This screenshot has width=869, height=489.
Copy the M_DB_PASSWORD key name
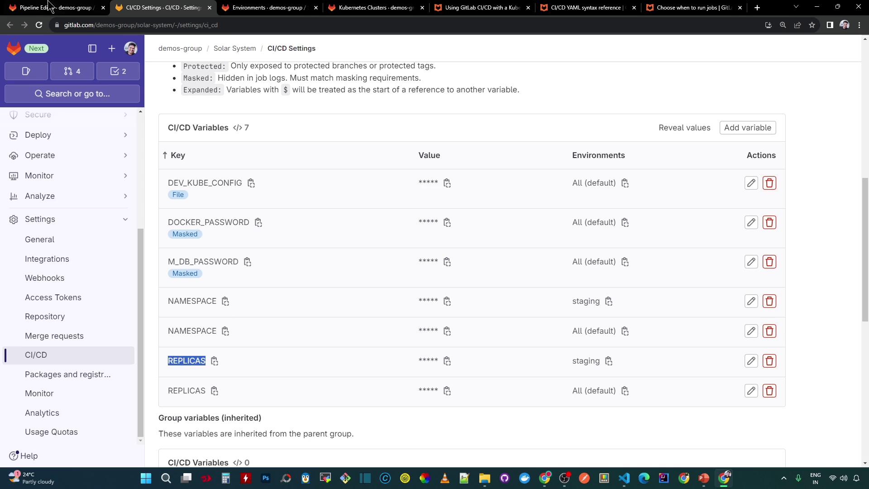(248, 262)
